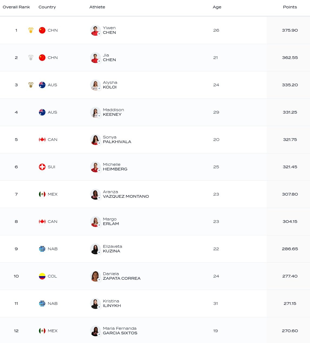Click NAB emblem icon for Elizaveta Kuzina

(42, 249)
